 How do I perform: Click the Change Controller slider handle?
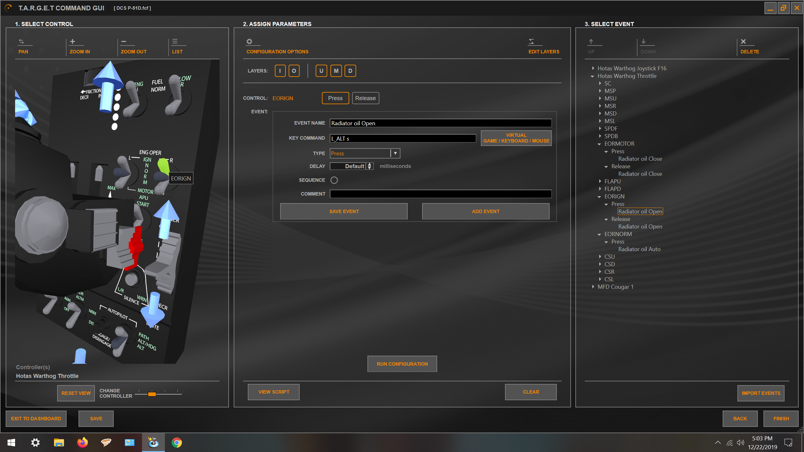(x=152, y=394)
